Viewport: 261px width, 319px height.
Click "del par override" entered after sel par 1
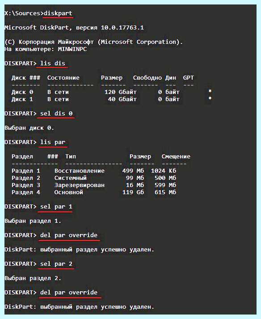pyautogui.click(x=69, y=235)
